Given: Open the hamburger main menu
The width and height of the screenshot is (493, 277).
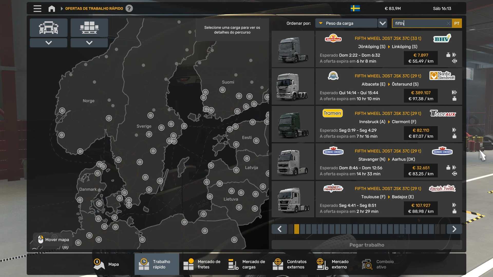Looking at the screenshot, I should 37,8.
